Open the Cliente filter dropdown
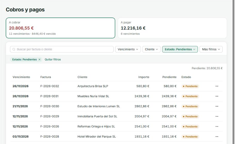Viewport: 235px width, 144px height. (151, 49)
